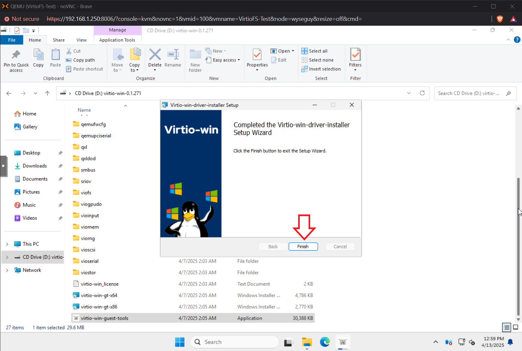Switch to large icons view layout
The width and height of the screenshot is (522, 351).
[515, 327]
